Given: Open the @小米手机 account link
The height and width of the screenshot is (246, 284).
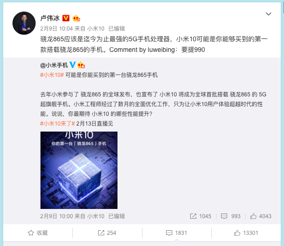Looking at the screenshot, I should [54, 65].
